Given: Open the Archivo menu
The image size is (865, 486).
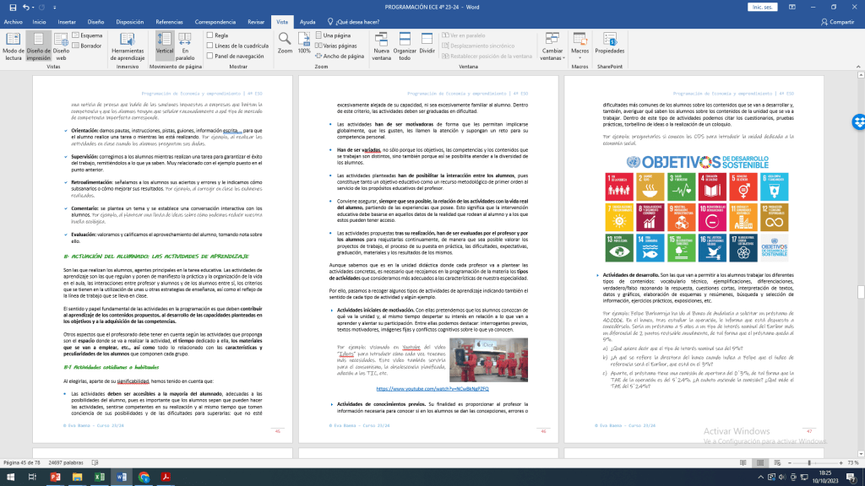Looking at the screenshot, I should 14,21.
